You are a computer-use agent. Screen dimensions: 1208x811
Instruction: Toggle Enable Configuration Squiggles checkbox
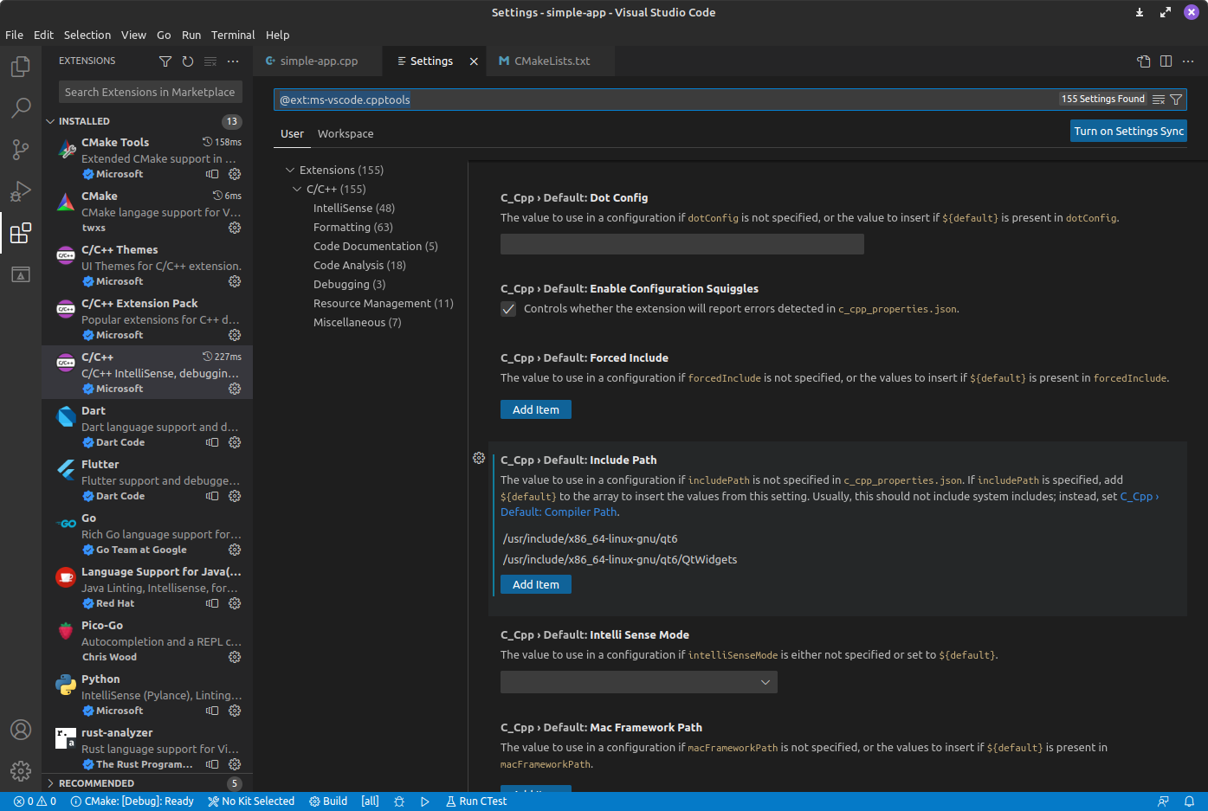coord(508,309)
